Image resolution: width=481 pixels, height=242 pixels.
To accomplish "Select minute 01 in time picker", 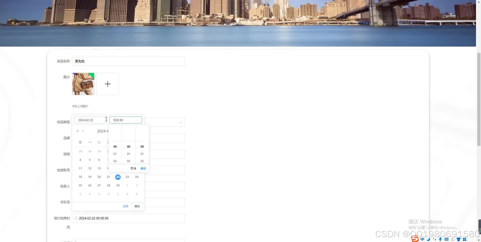I will click(x=129, y=154).
